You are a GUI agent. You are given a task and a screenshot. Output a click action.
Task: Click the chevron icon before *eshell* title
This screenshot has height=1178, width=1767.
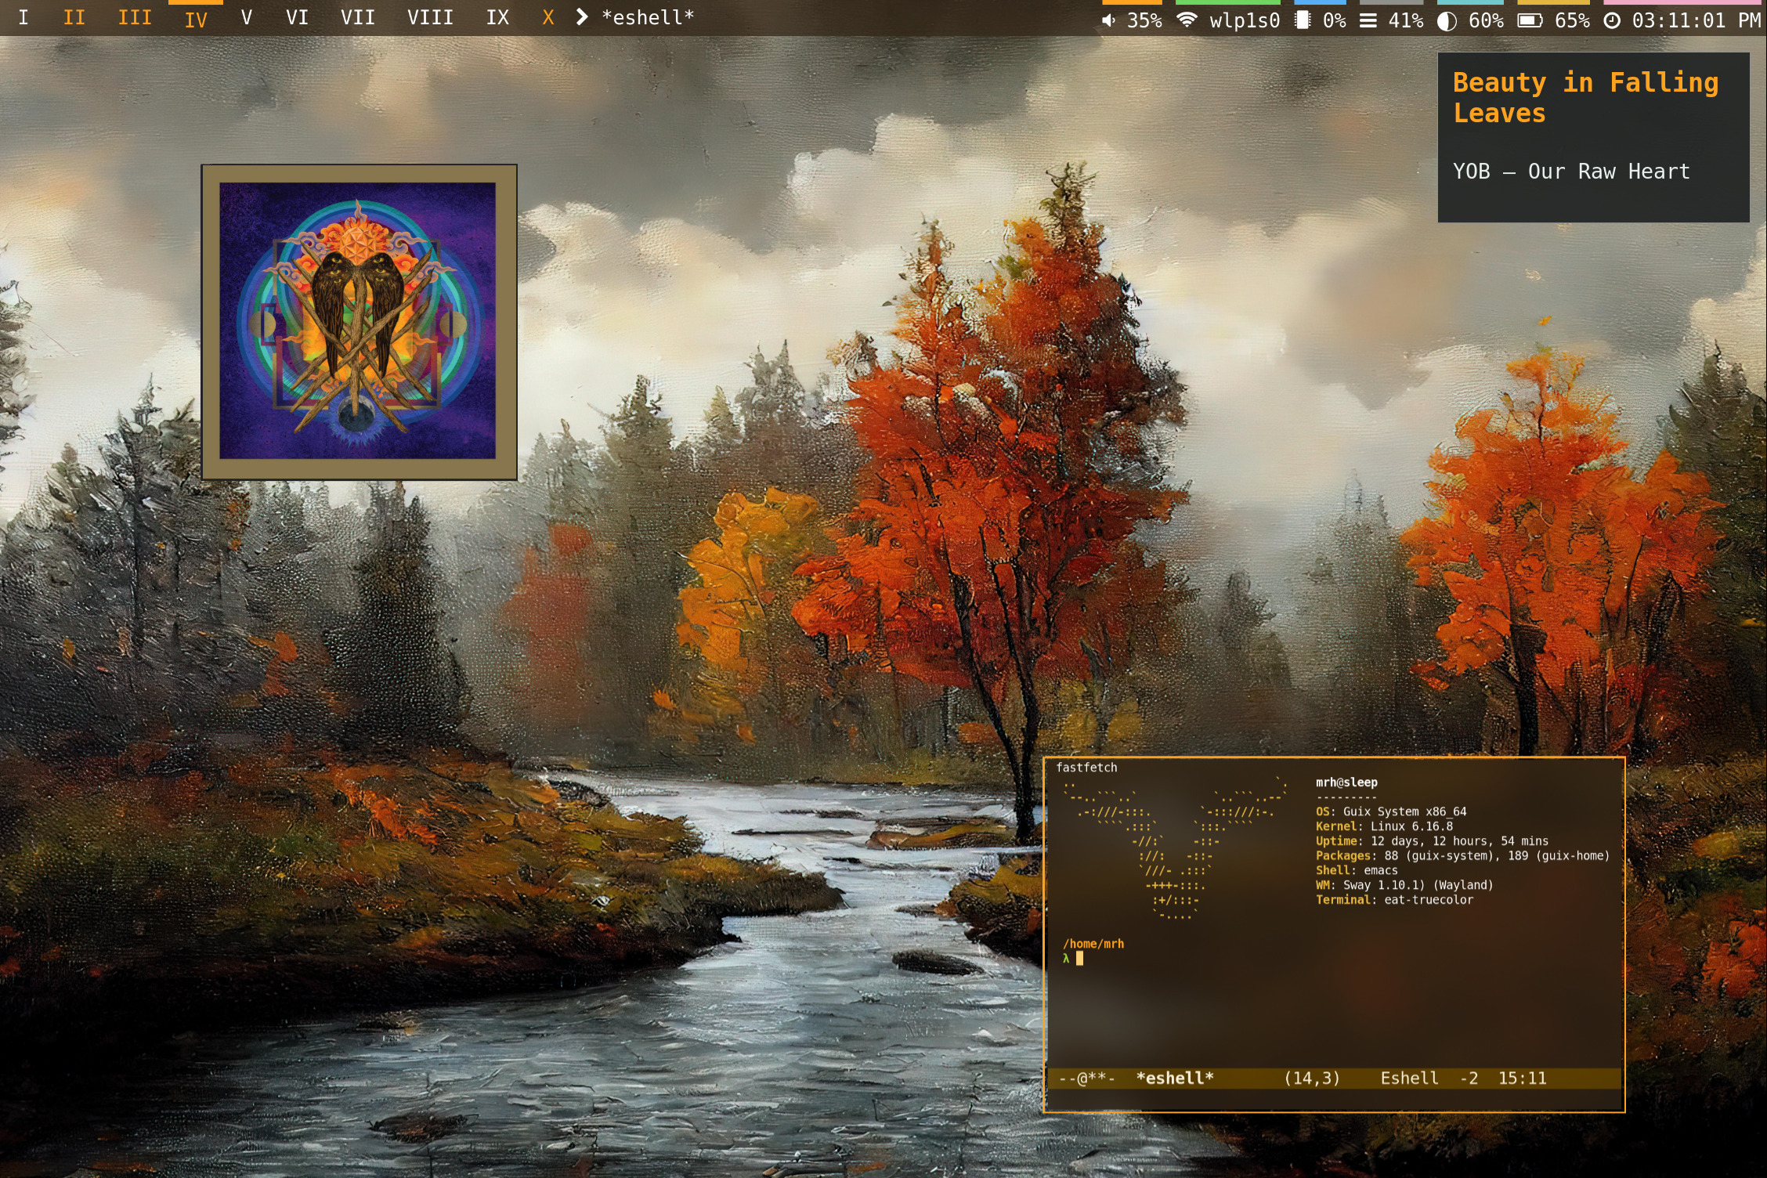pyautogui.click(x=581, y=17)
